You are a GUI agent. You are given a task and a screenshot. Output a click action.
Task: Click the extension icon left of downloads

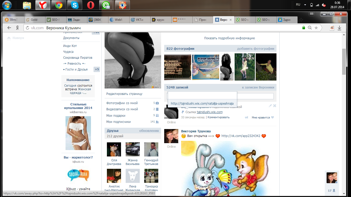pos(332,28)
